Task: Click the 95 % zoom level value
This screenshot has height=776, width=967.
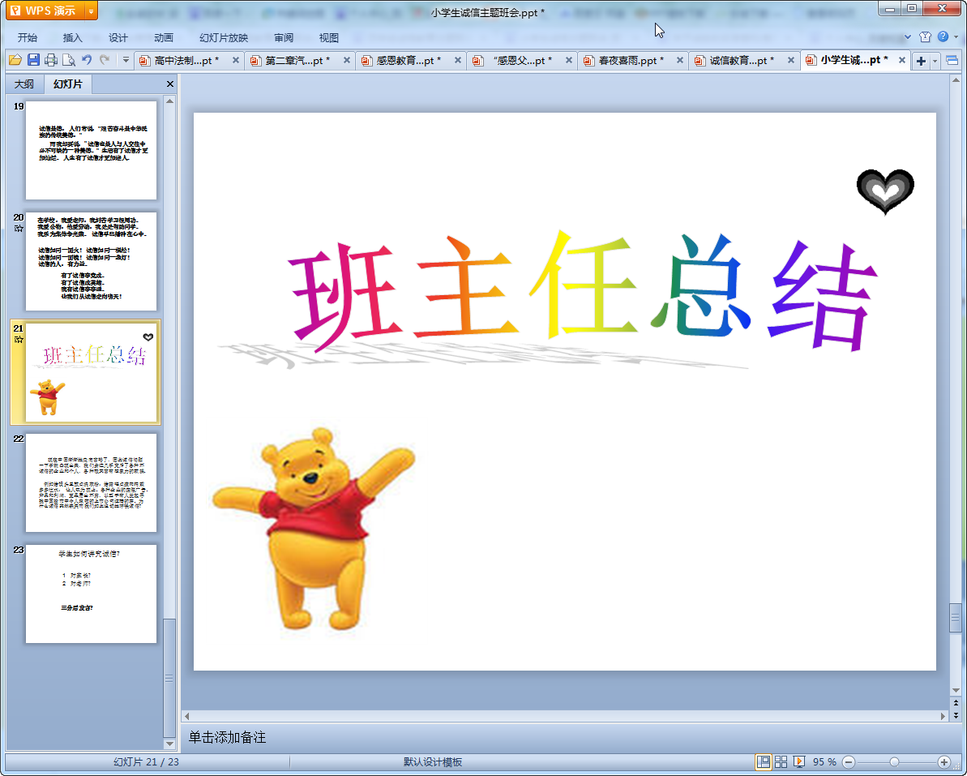Action: pyautogui.click(x=824, y=762)
